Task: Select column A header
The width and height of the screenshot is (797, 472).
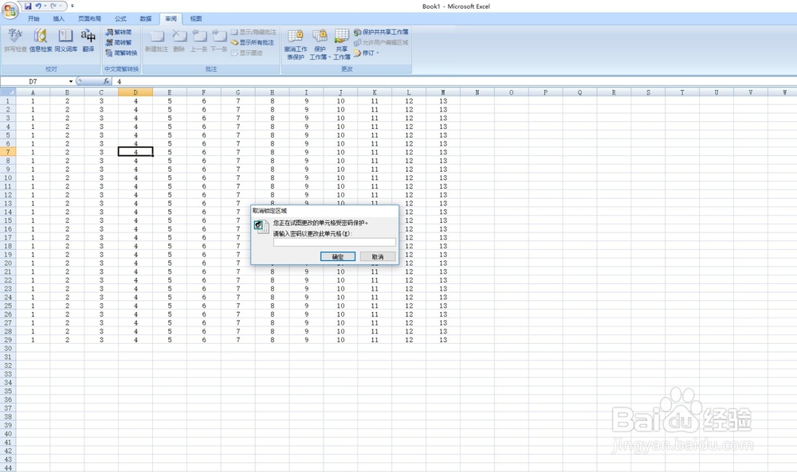Action: click(33, 92)
